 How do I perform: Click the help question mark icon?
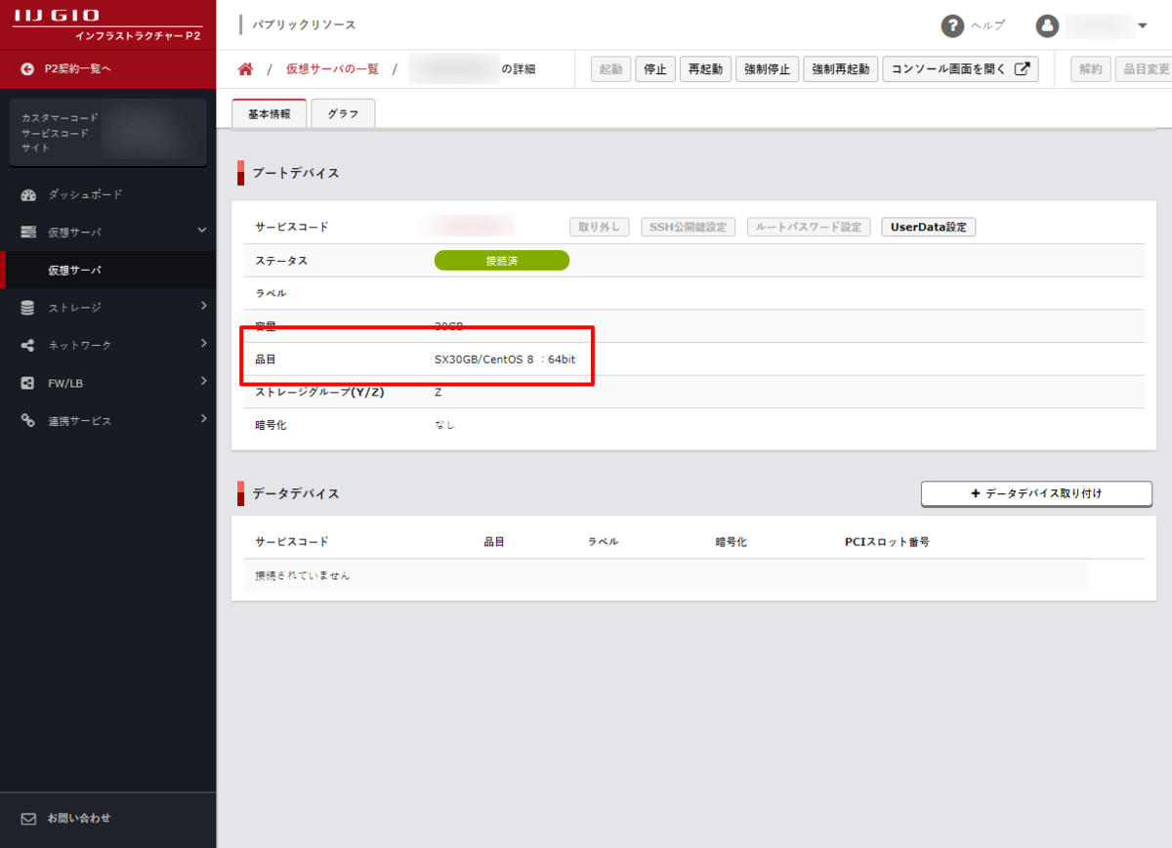952,25
